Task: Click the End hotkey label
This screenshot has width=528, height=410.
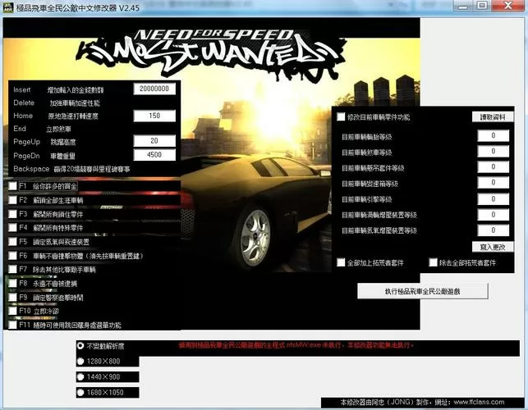Action: pos(20,129)
